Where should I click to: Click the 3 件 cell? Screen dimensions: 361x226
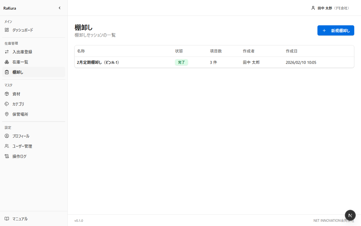point(213,62)
